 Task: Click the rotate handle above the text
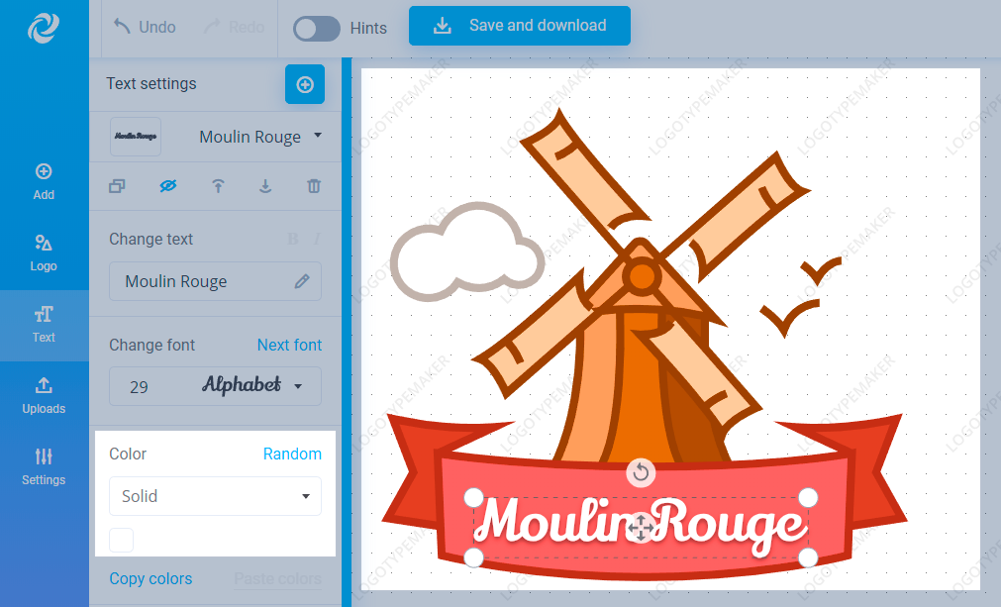[641, 473]
